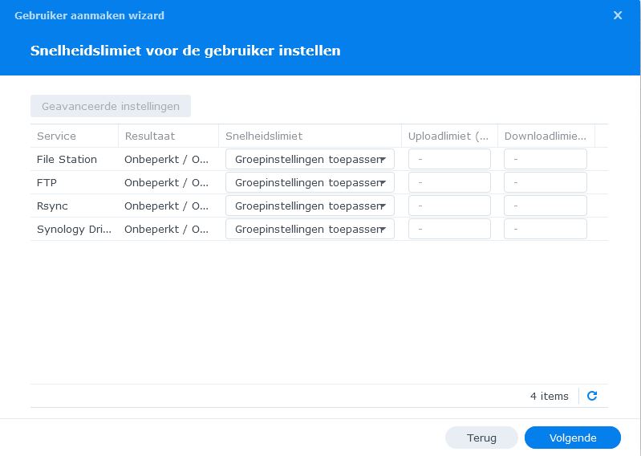Go back with the Terug button
Viewport: 641px width, 456px height.
[x=481, y=438]
